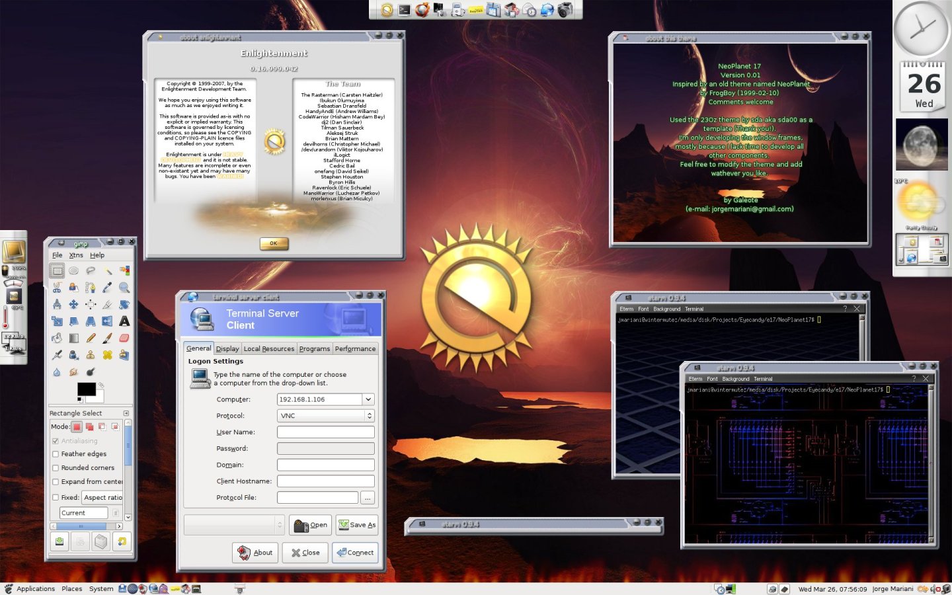
Task: Open the File menu in GIMP
Action: [x=58, y=255]
